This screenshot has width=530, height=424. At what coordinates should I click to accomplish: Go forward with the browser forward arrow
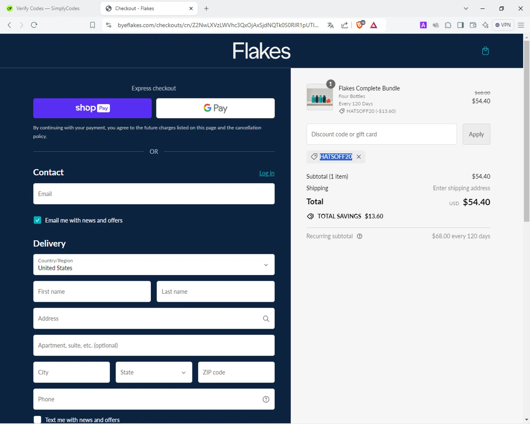pyautogui.click(x=22, y=25)
